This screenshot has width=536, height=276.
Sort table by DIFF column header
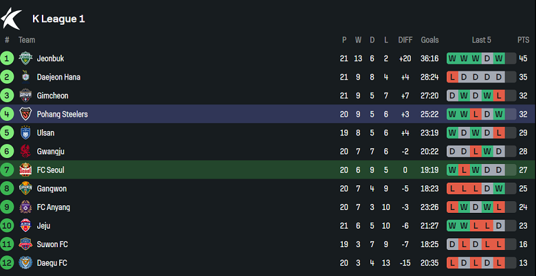point(405,40)
